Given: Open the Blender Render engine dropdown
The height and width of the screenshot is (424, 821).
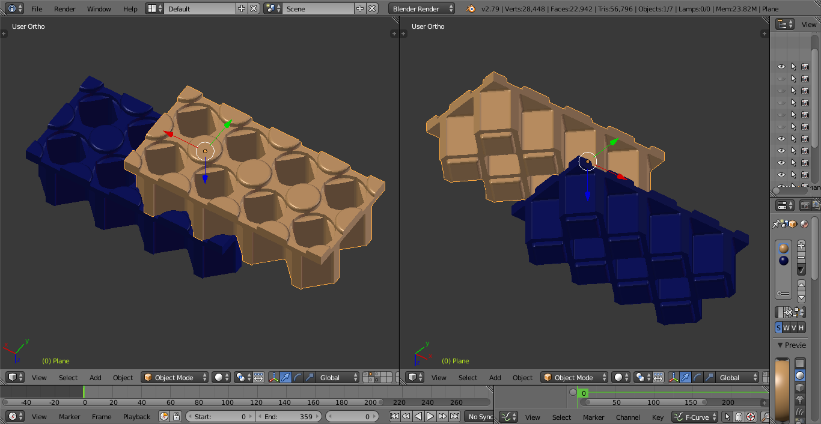Looking at the screenshot, I should pyautogui.click(x=422, y=8).
